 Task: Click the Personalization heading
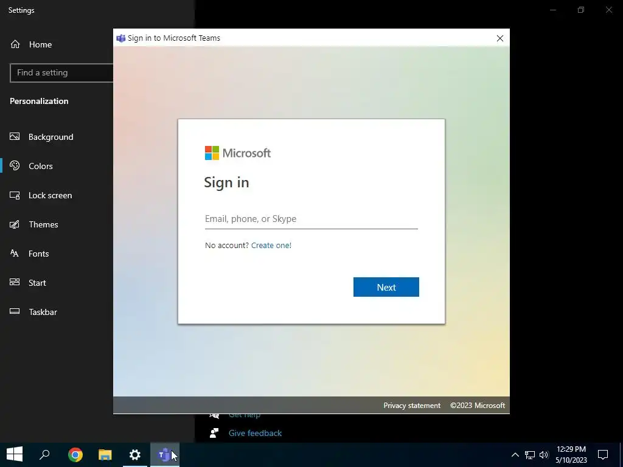[39, 102]
